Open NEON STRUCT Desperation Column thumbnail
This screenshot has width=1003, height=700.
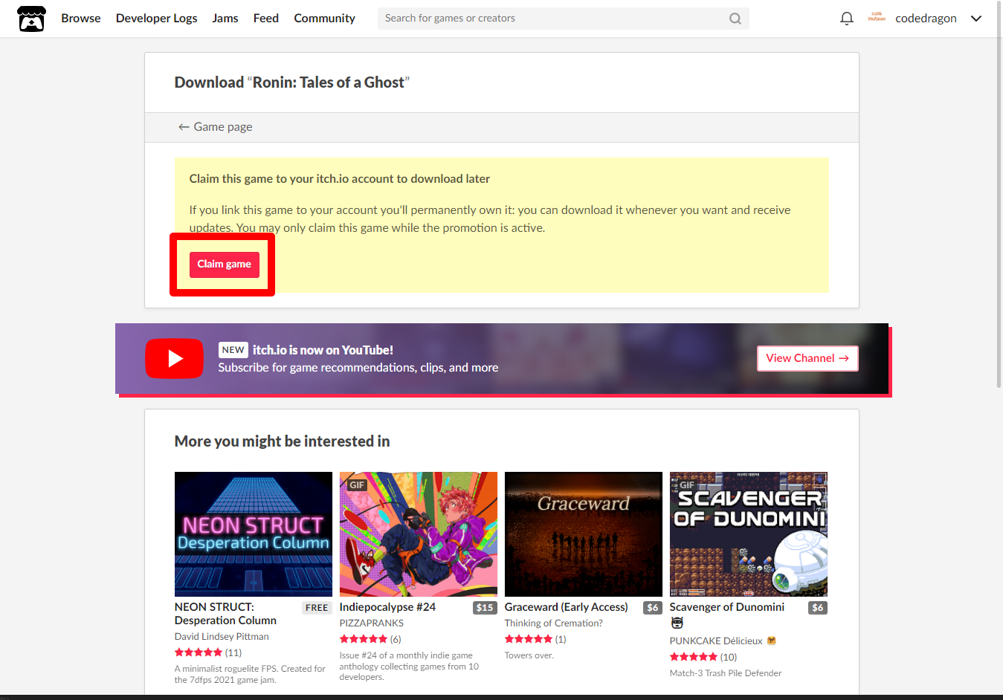[x=254, y=534]
